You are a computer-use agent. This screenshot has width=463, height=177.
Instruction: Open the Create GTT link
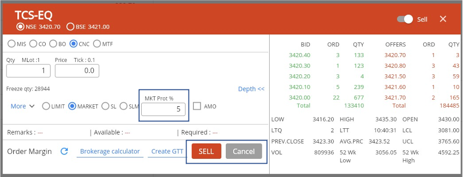(x=167, y=151)
